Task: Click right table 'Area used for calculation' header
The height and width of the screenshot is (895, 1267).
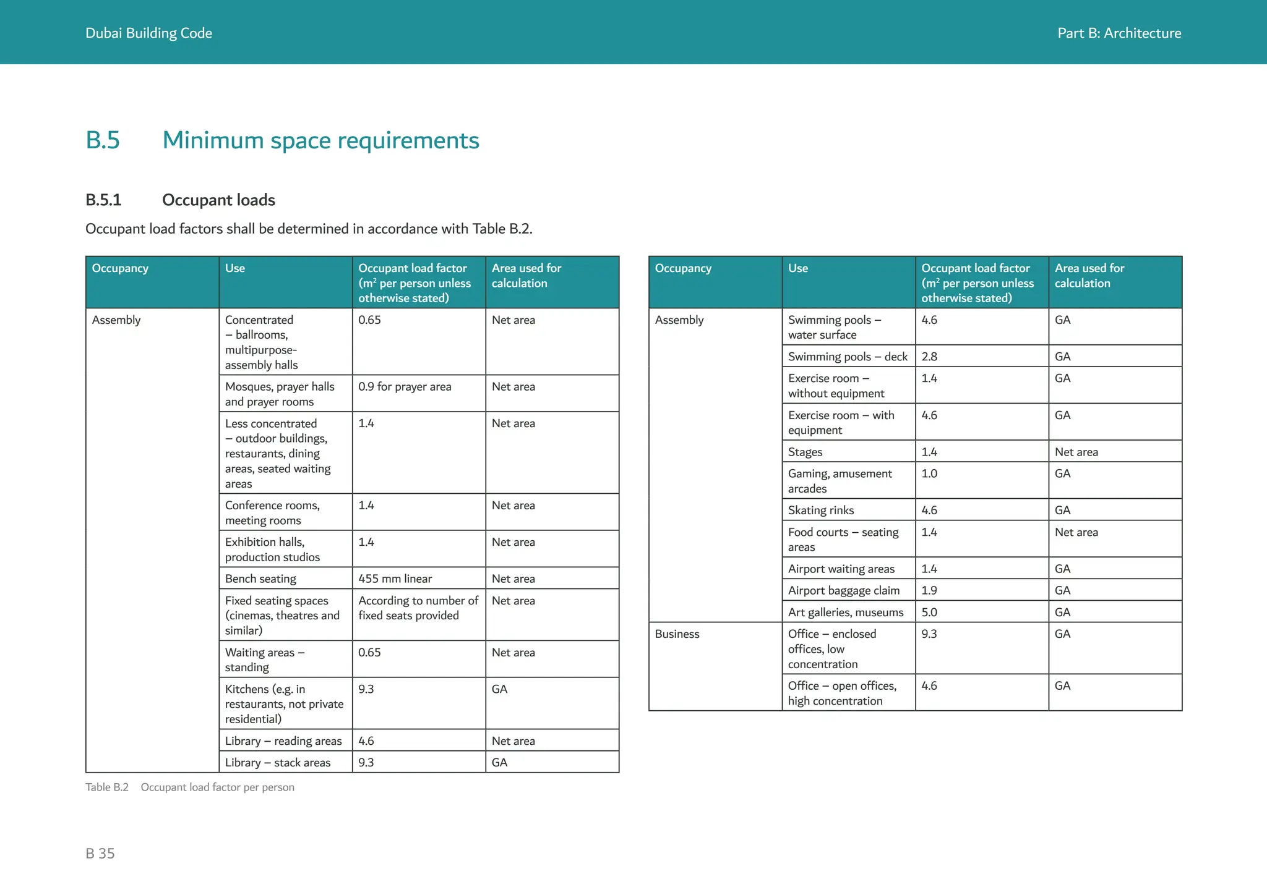Action: [1089, 276]
